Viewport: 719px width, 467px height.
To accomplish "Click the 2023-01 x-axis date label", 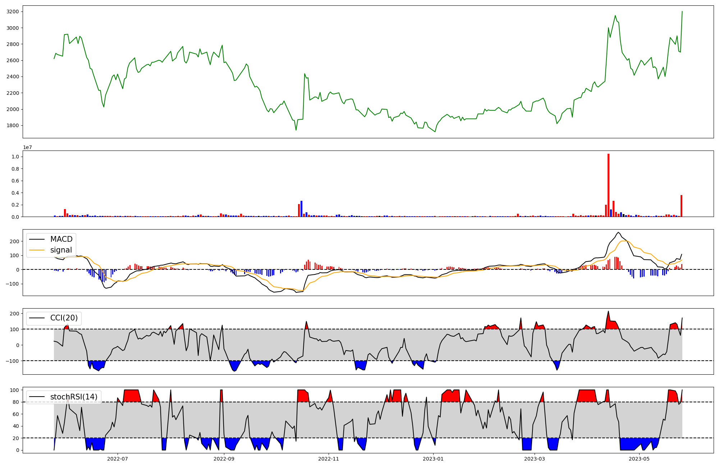I will click(433, 459).
